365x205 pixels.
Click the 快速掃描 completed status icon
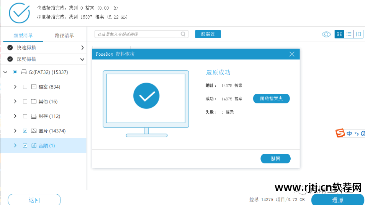pos(10,48)
